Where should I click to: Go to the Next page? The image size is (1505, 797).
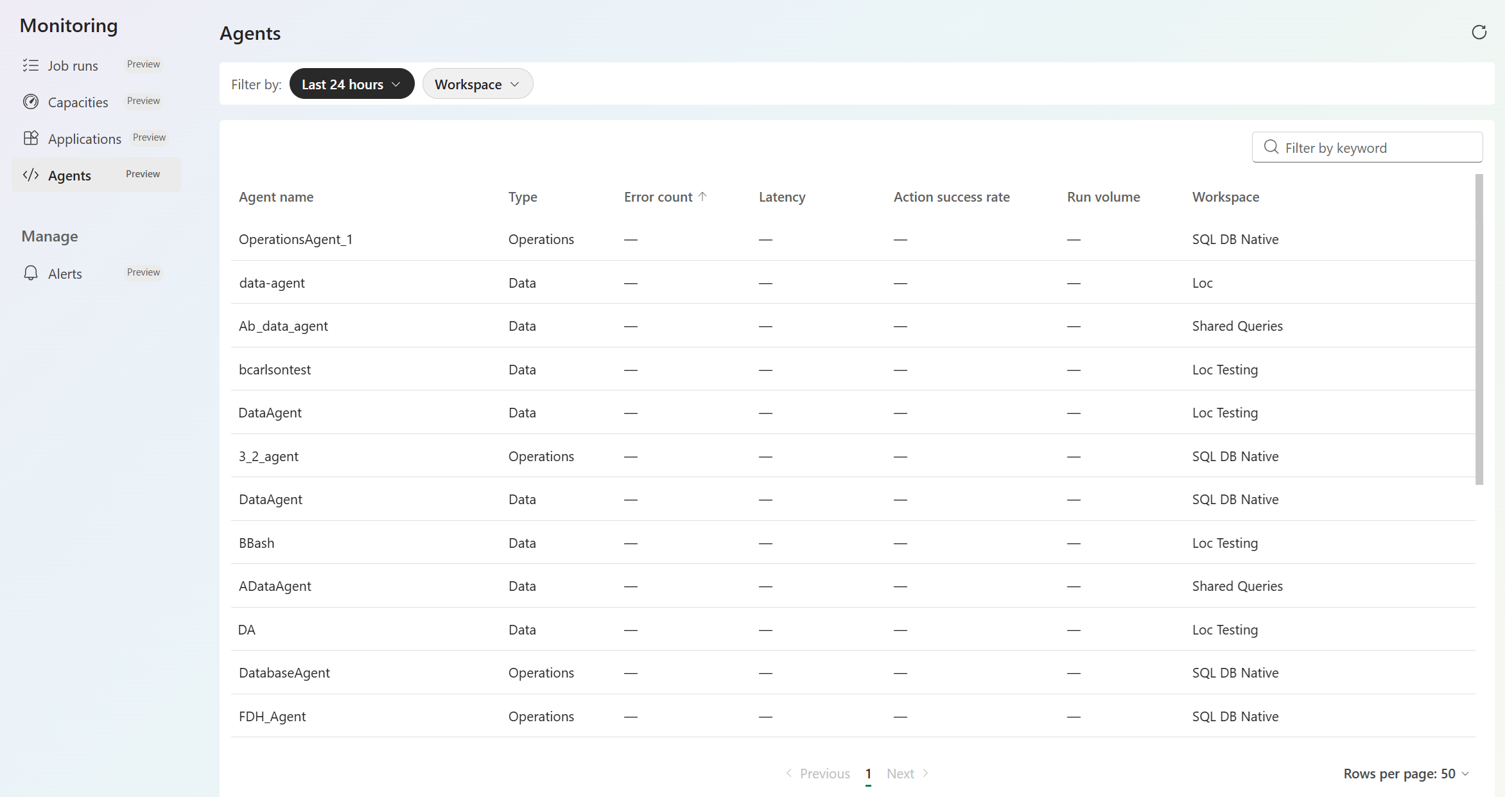pos(907,773)
